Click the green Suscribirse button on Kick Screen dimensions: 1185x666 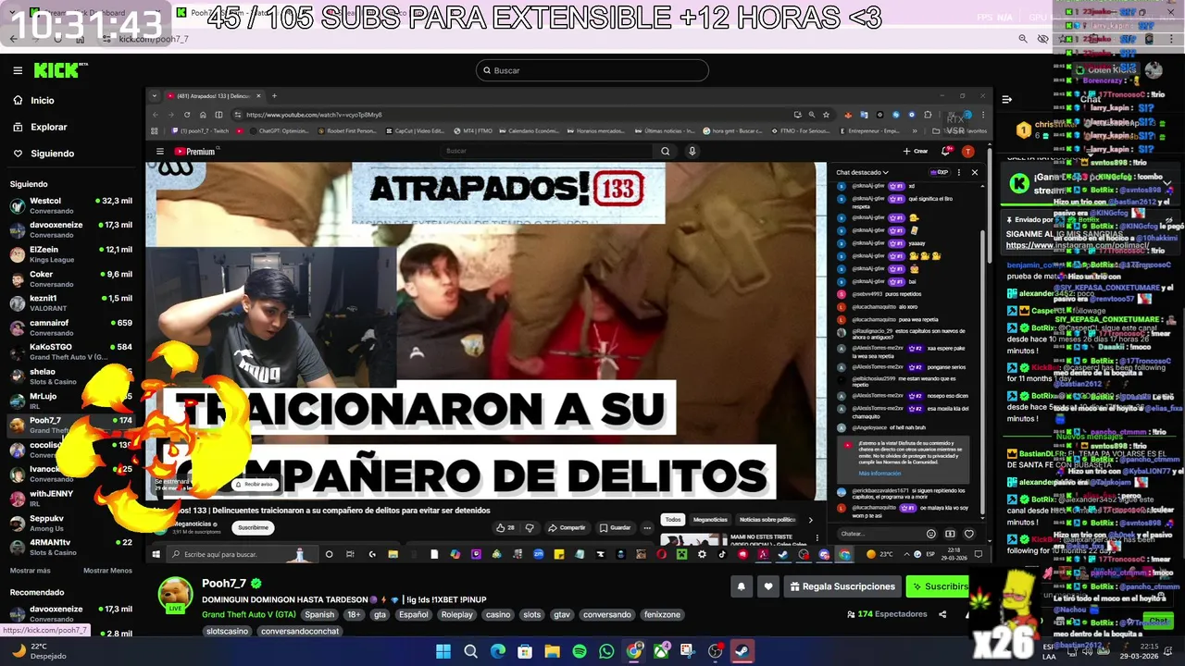[x=938, y=586]
